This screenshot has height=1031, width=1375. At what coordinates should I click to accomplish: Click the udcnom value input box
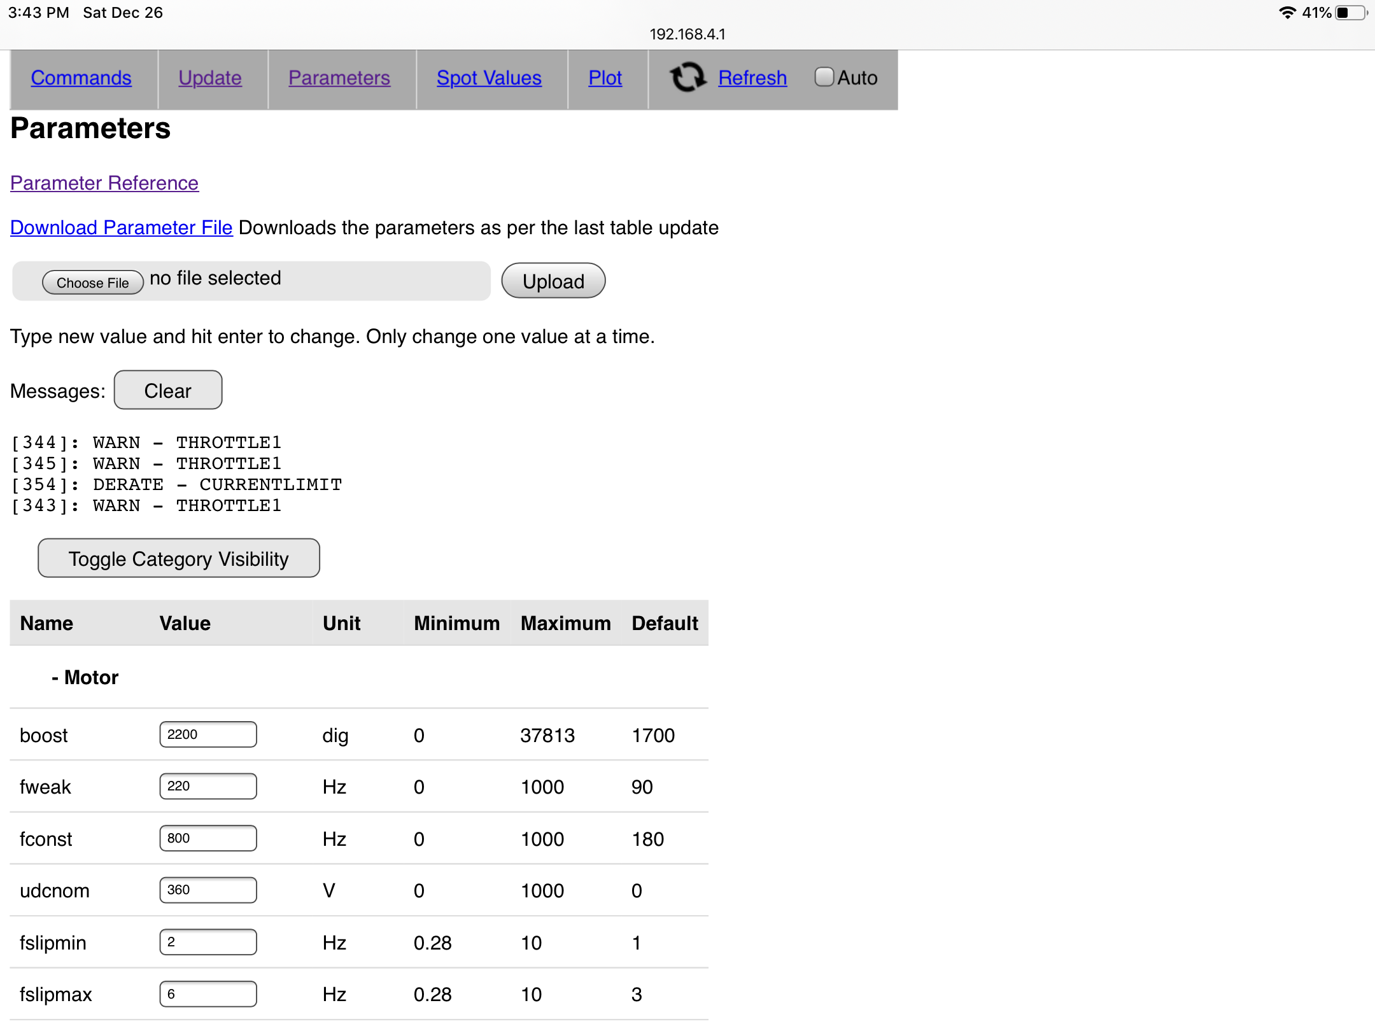click(208, 890)
